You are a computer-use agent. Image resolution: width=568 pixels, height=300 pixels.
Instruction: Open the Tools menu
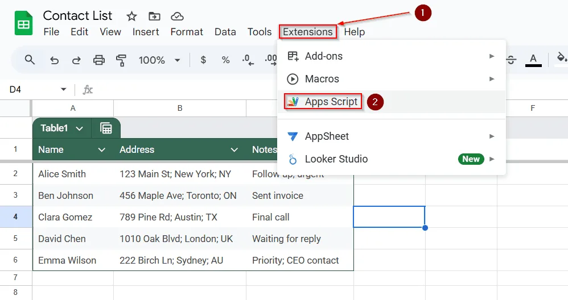coord(260,32)
